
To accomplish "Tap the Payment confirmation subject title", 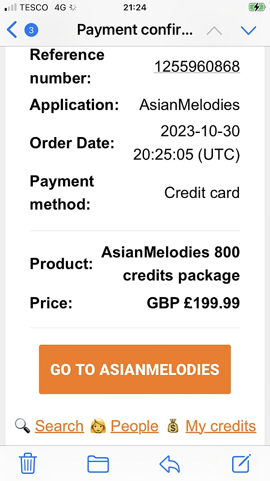I will coord(135,30).
